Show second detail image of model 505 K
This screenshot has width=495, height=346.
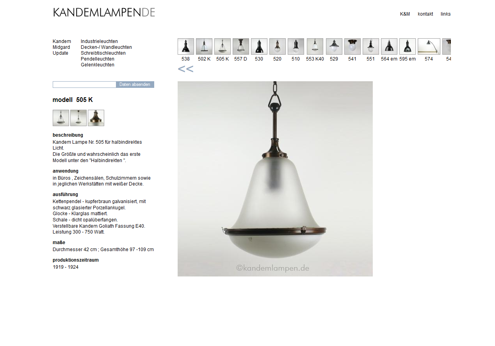coord(78,118)
